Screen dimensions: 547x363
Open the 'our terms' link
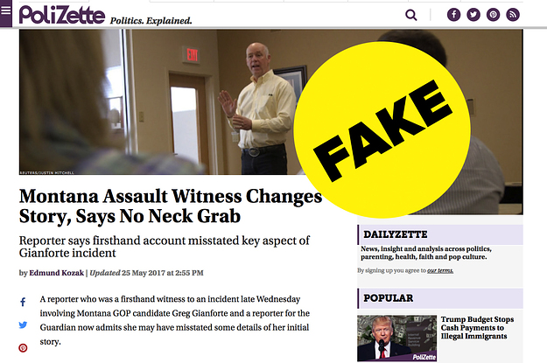[440, 270]
